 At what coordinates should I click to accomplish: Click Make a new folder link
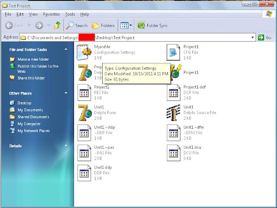click(x=33, y=59)
